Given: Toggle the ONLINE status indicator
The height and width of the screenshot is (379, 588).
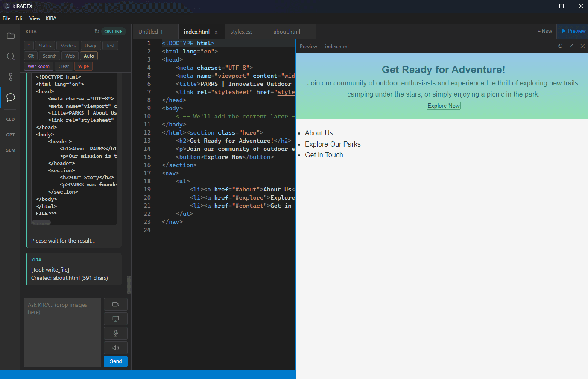Looking at the screenshot, I should click(x=113, y=31).
